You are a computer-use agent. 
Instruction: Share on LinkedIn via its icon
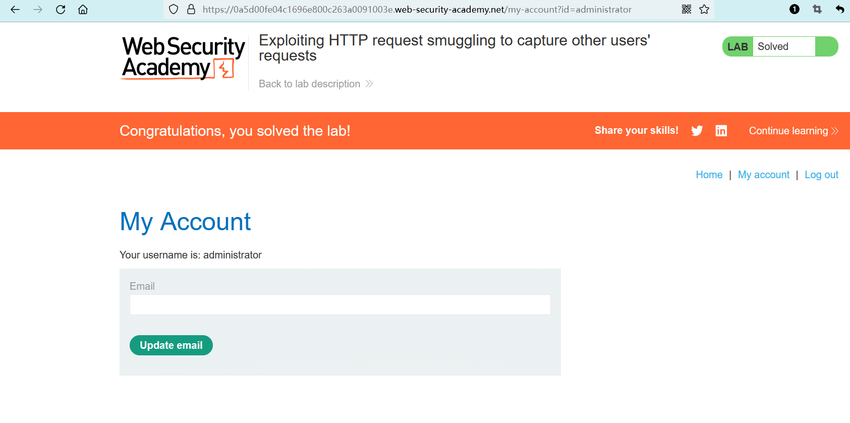coord(721,131)
